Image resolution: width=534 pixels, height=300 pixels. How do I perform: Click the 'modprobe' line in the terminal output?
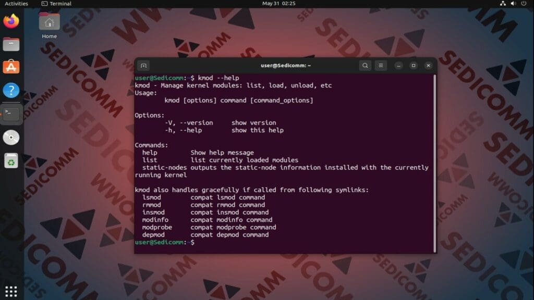coord(209,227)
